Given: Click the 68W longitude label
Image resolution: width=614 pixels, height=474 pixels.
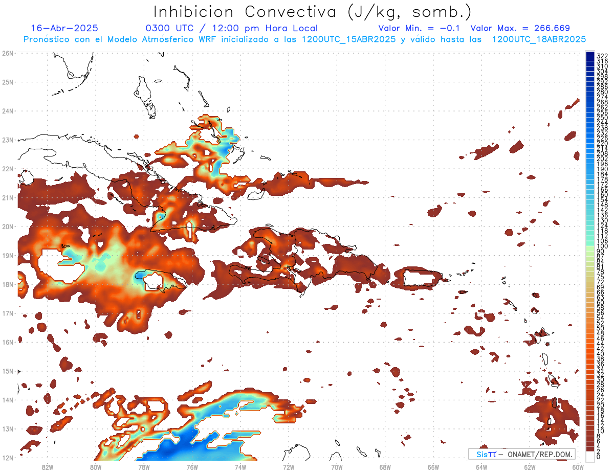Looking at the screenshot, I should [x=385, y=466].
